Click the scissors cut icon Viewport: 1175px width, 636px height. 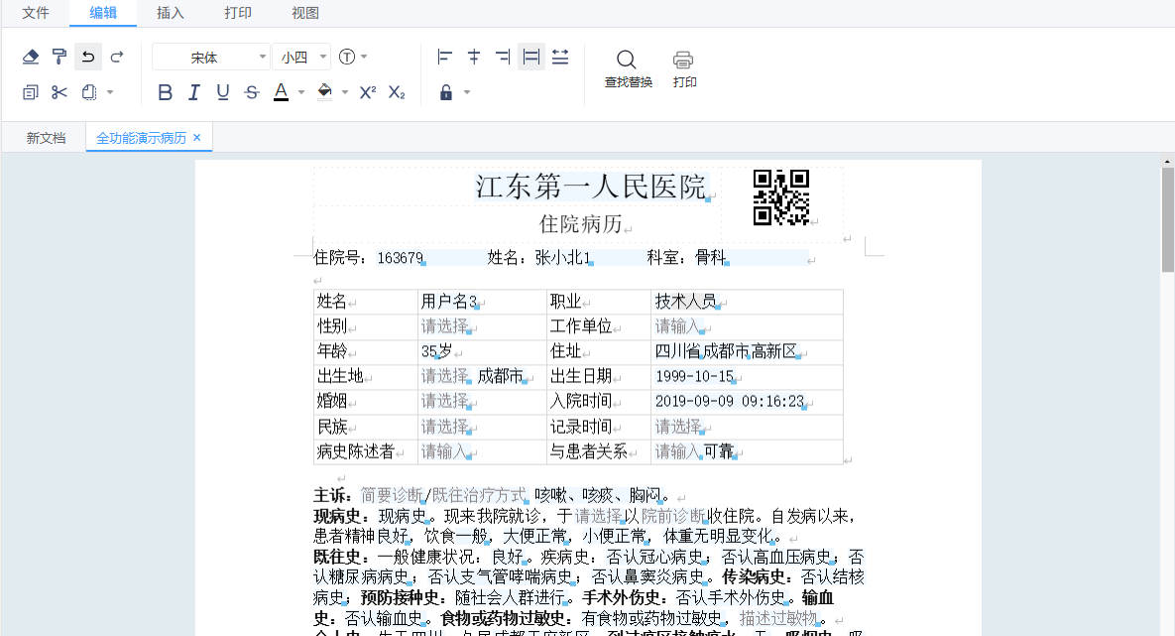click(59, 92)
